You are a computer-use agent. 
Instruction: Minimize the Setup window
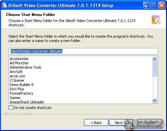(x=146, y=5)
